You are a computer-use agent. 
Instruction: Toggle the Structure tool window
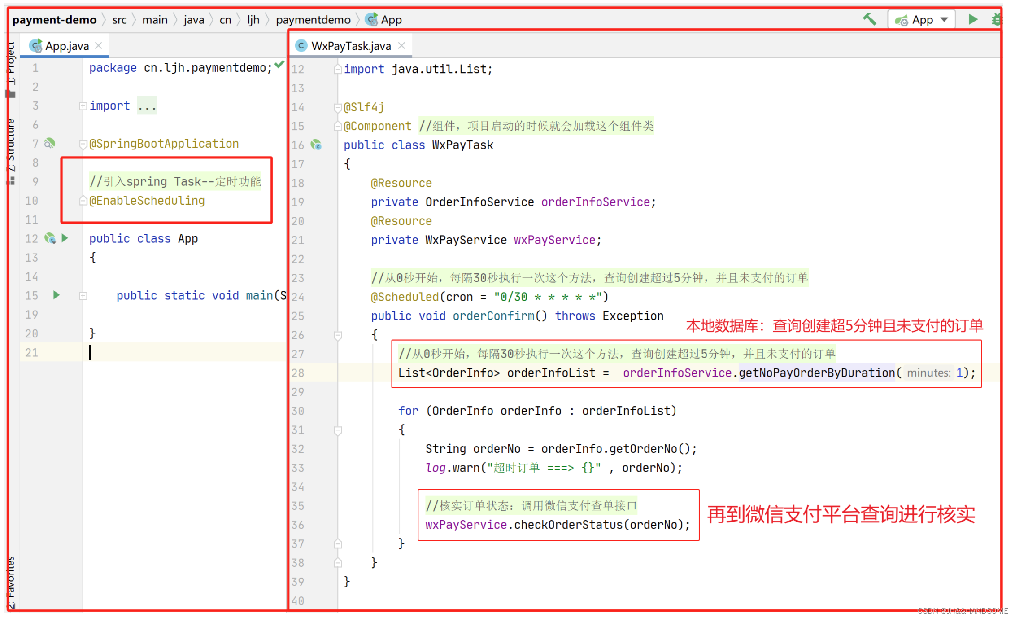point(11,145)
